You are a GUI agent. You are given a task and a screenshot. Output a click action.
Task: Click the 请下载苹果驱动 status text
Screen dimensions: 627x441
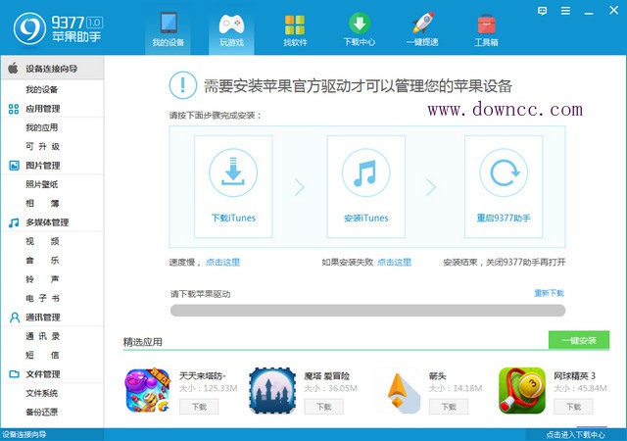click(200, 294)
